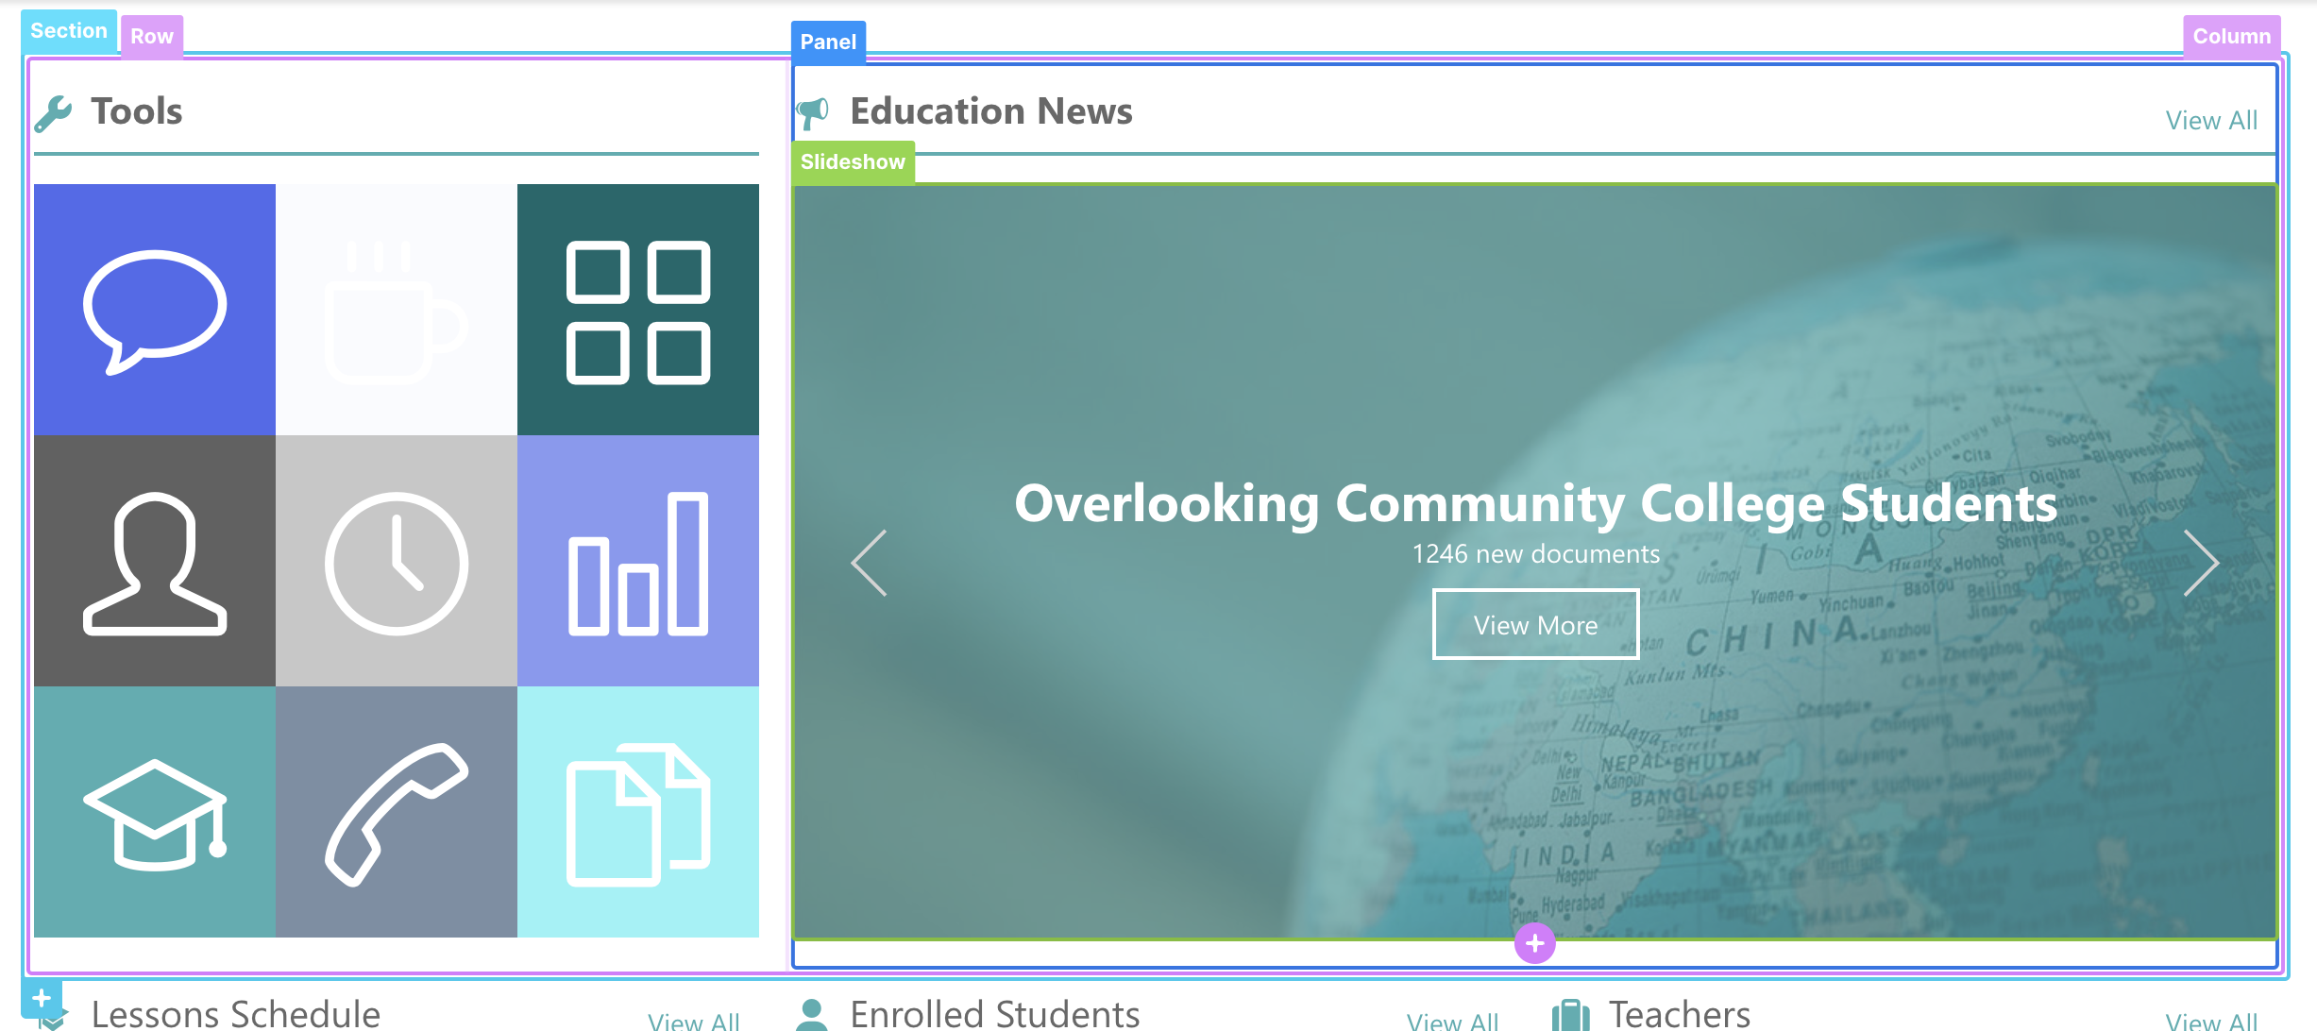This screenshot has height=1031, width=2317.
Task: Select the graduation cap tool tile
Action: (155, 812)
